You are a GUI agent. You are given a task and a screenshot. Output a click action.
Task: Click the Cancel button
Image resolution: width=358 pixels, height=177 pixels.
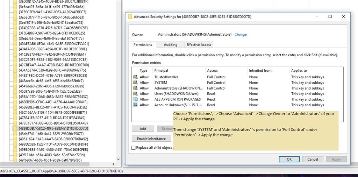click(x=313, y=160)
